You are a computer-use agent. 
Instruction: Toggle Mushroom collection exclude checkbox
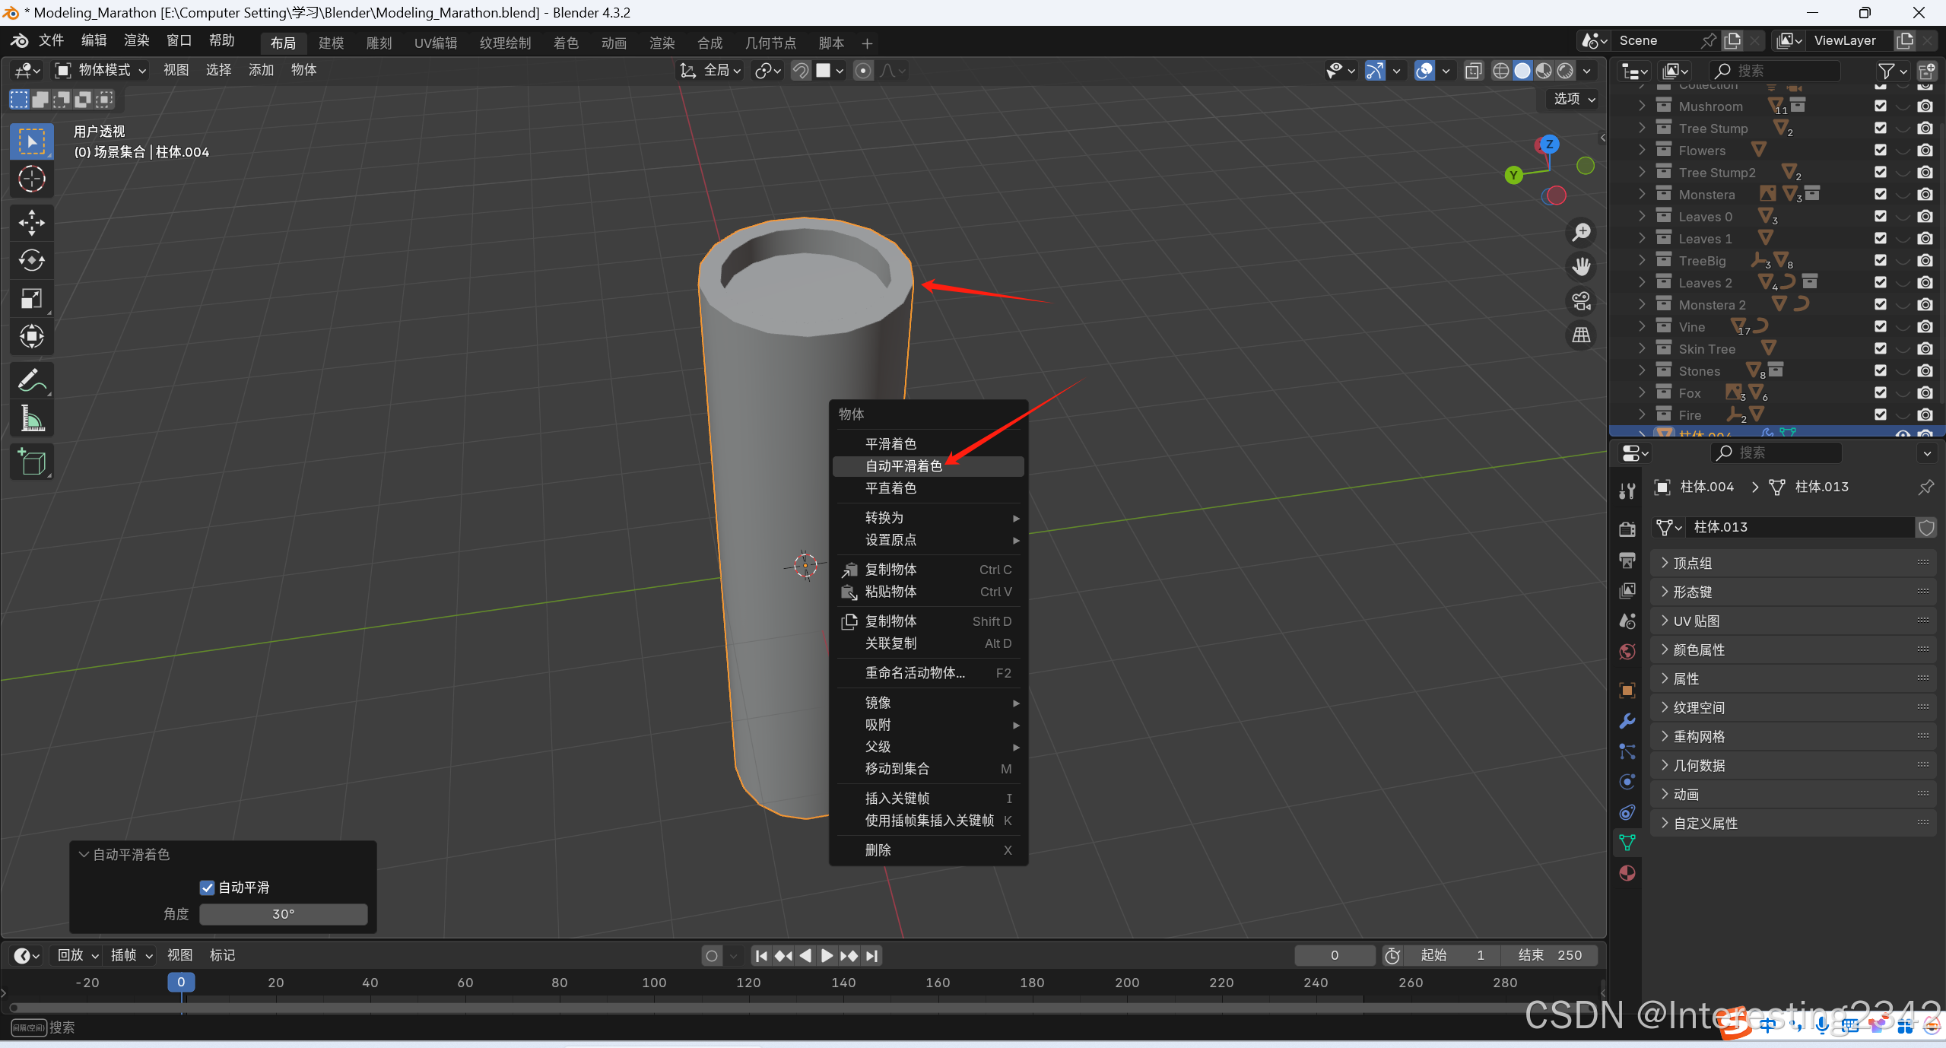(x=1881, y=106)
